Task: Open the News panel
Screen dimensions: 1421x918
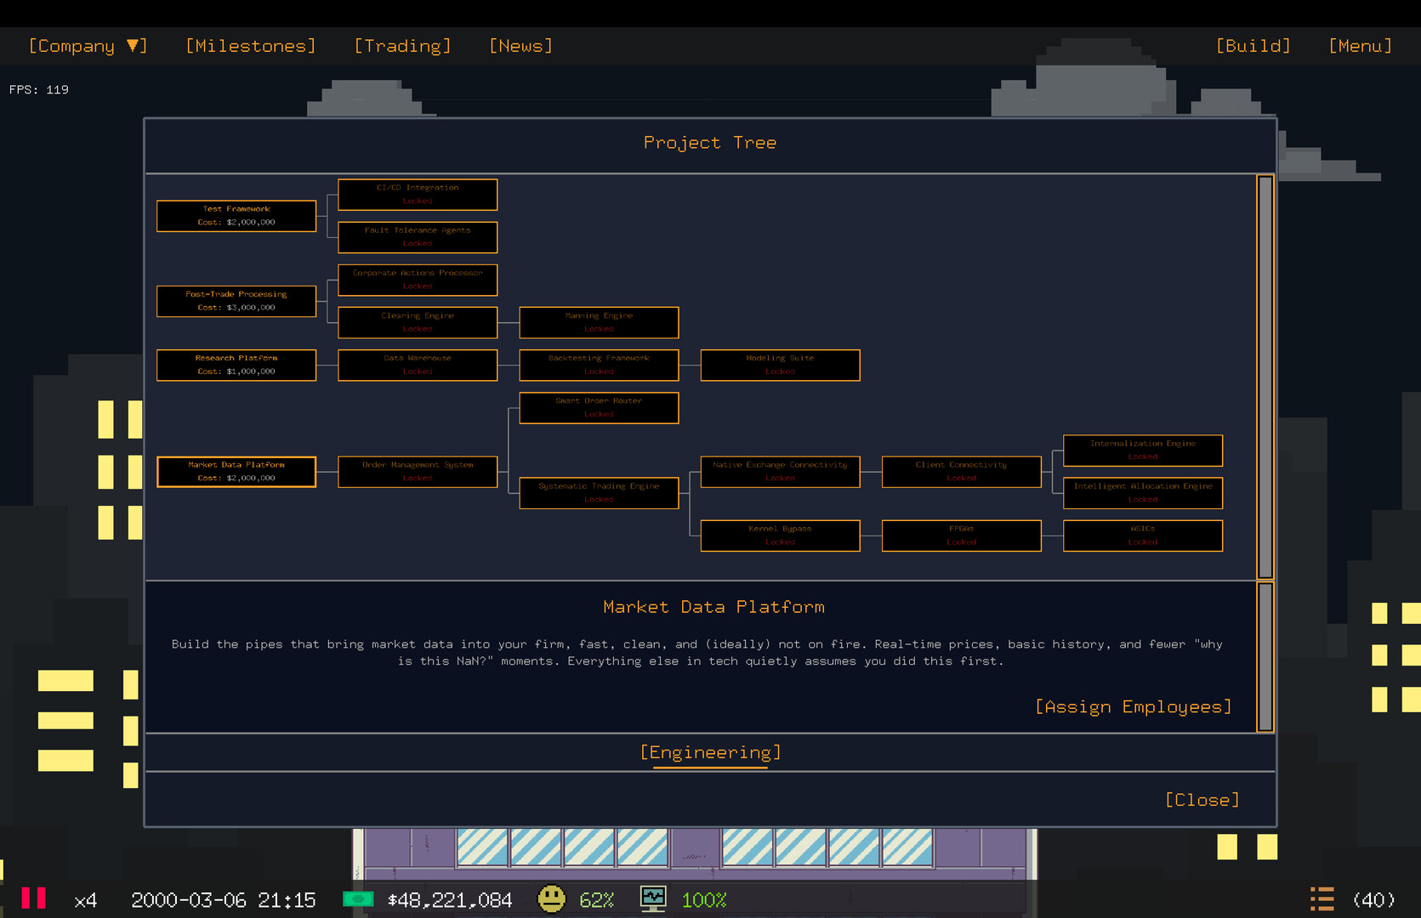Action: 520,46
